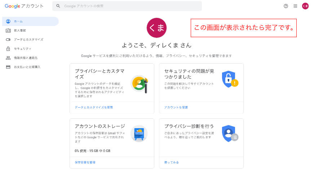Click the くま profile avatar in top right
The image size is (314, 170).
click(x=305, y=6)
